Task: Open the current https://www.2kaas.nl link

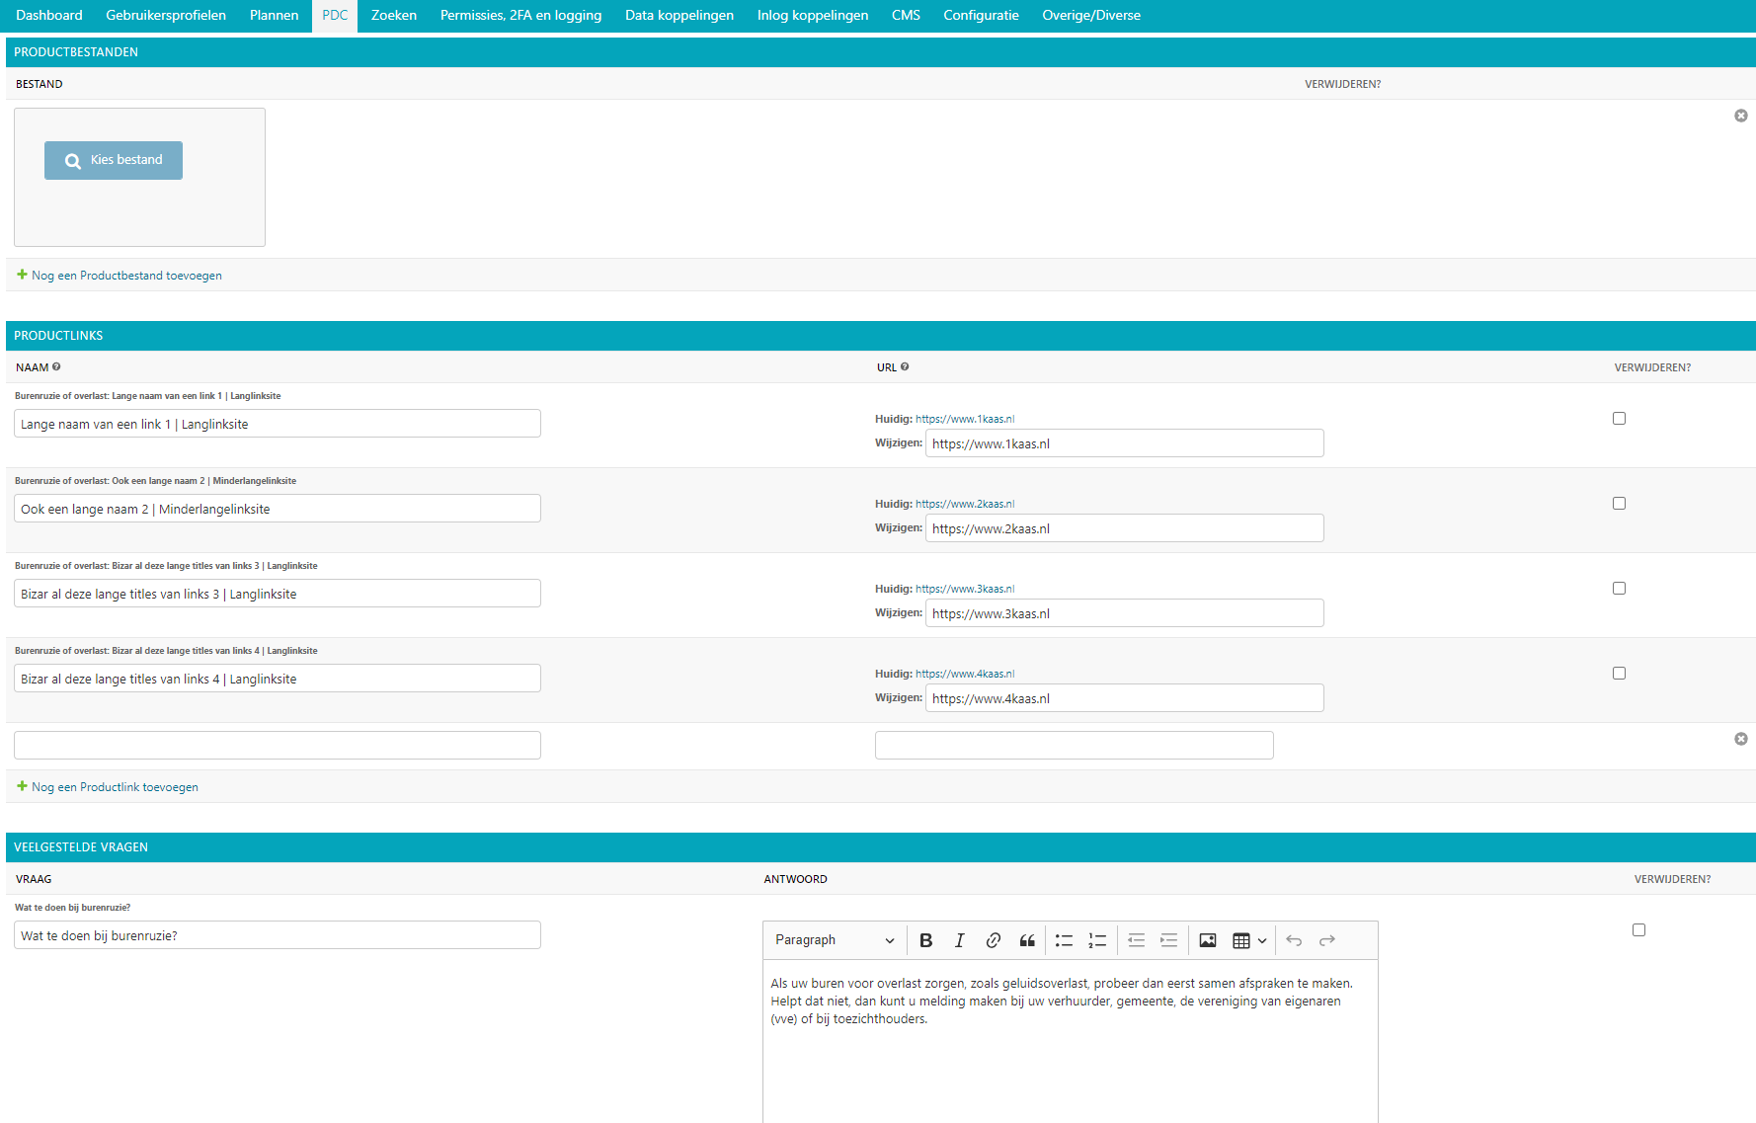Action: [x=964, y=504]
